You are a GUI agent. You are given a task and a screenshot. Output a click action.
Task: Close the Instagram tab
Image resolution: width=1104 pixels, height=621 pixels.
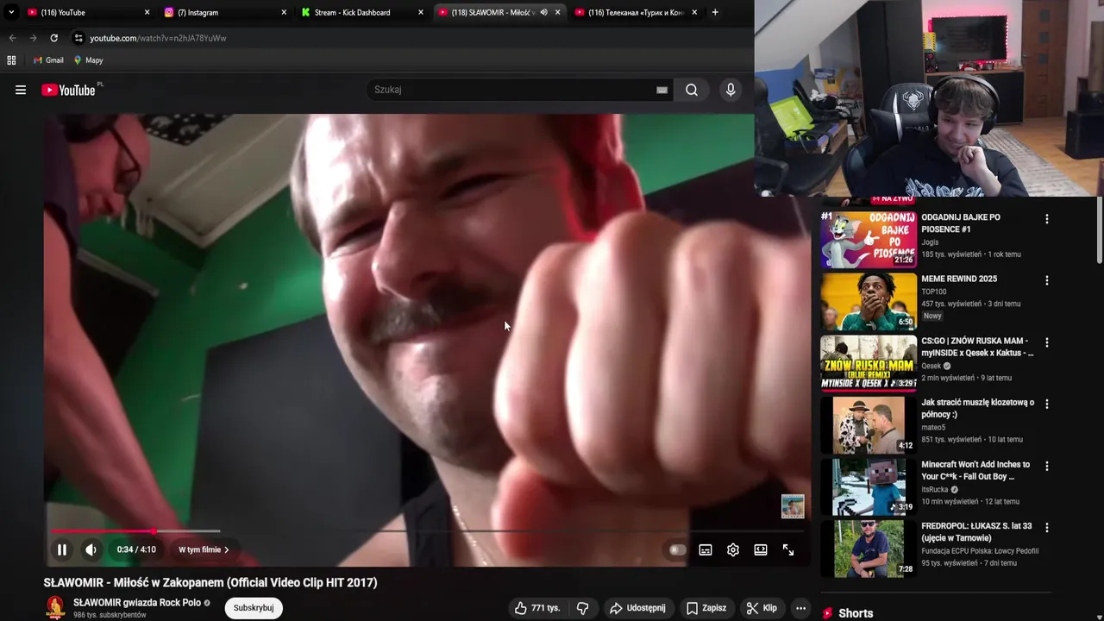coord(284,12)
